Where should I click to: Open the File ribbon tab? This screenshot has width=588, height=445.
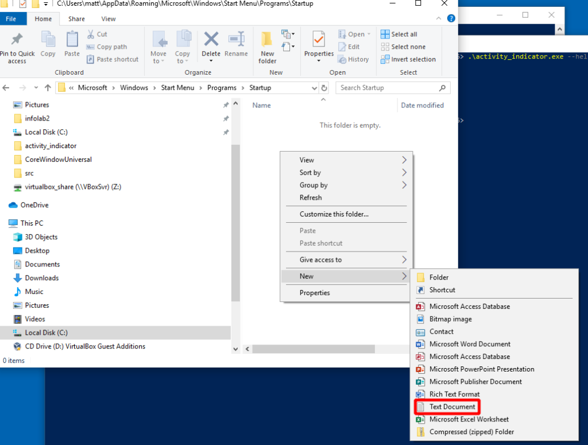point(11,18)
